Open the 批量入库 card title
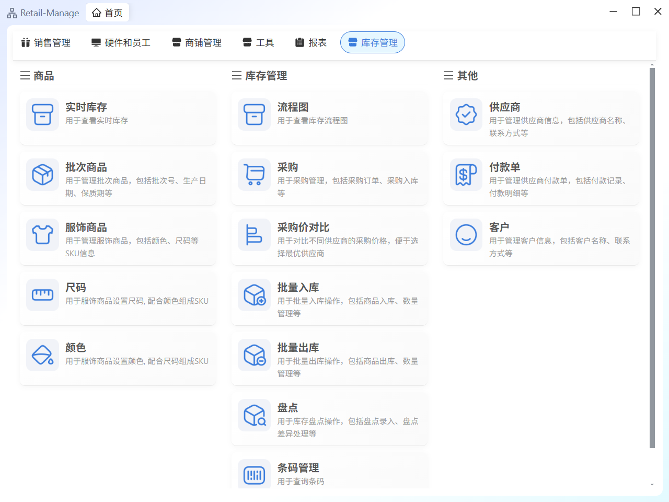669x502 pixels. (298, 288)
